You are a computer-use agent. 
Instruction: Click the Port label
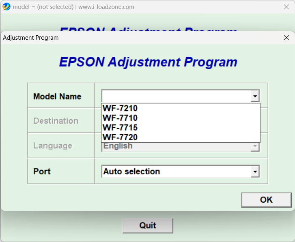click(x=42, y=171)
